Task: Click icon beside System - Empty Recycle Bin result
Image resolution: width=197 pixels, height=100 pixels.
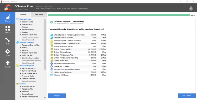Action: [51, 46]
